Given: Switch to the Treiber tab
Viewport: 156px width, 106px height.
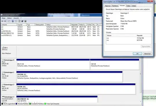Looking at the screenshot, I should point(128,6).
